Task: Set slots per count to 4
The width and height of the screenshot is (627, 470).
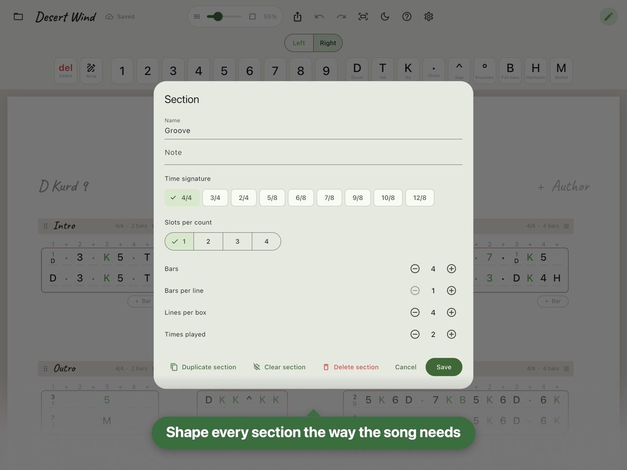Action: [x=266, y=242]
